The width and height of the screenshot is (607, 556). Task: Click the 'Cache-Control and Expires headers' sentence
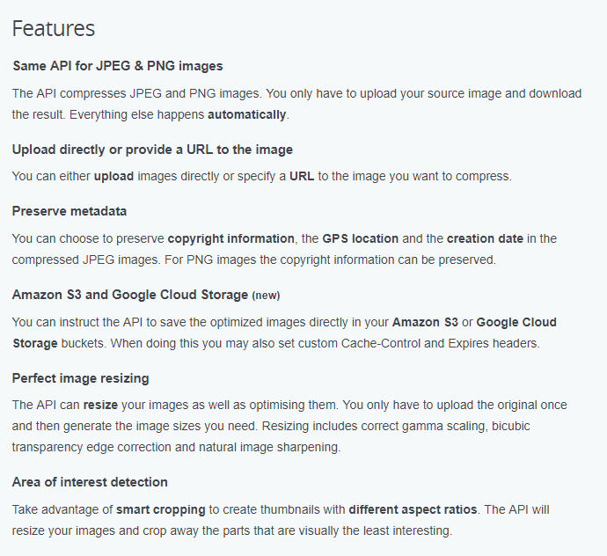point(325,343)
